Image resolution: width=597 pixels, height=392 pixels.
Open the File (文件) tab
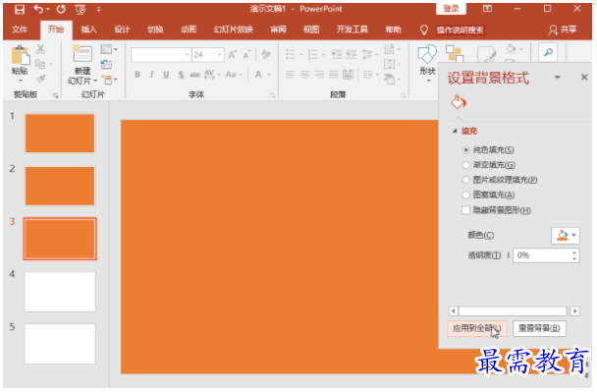(x=20, y=29)
